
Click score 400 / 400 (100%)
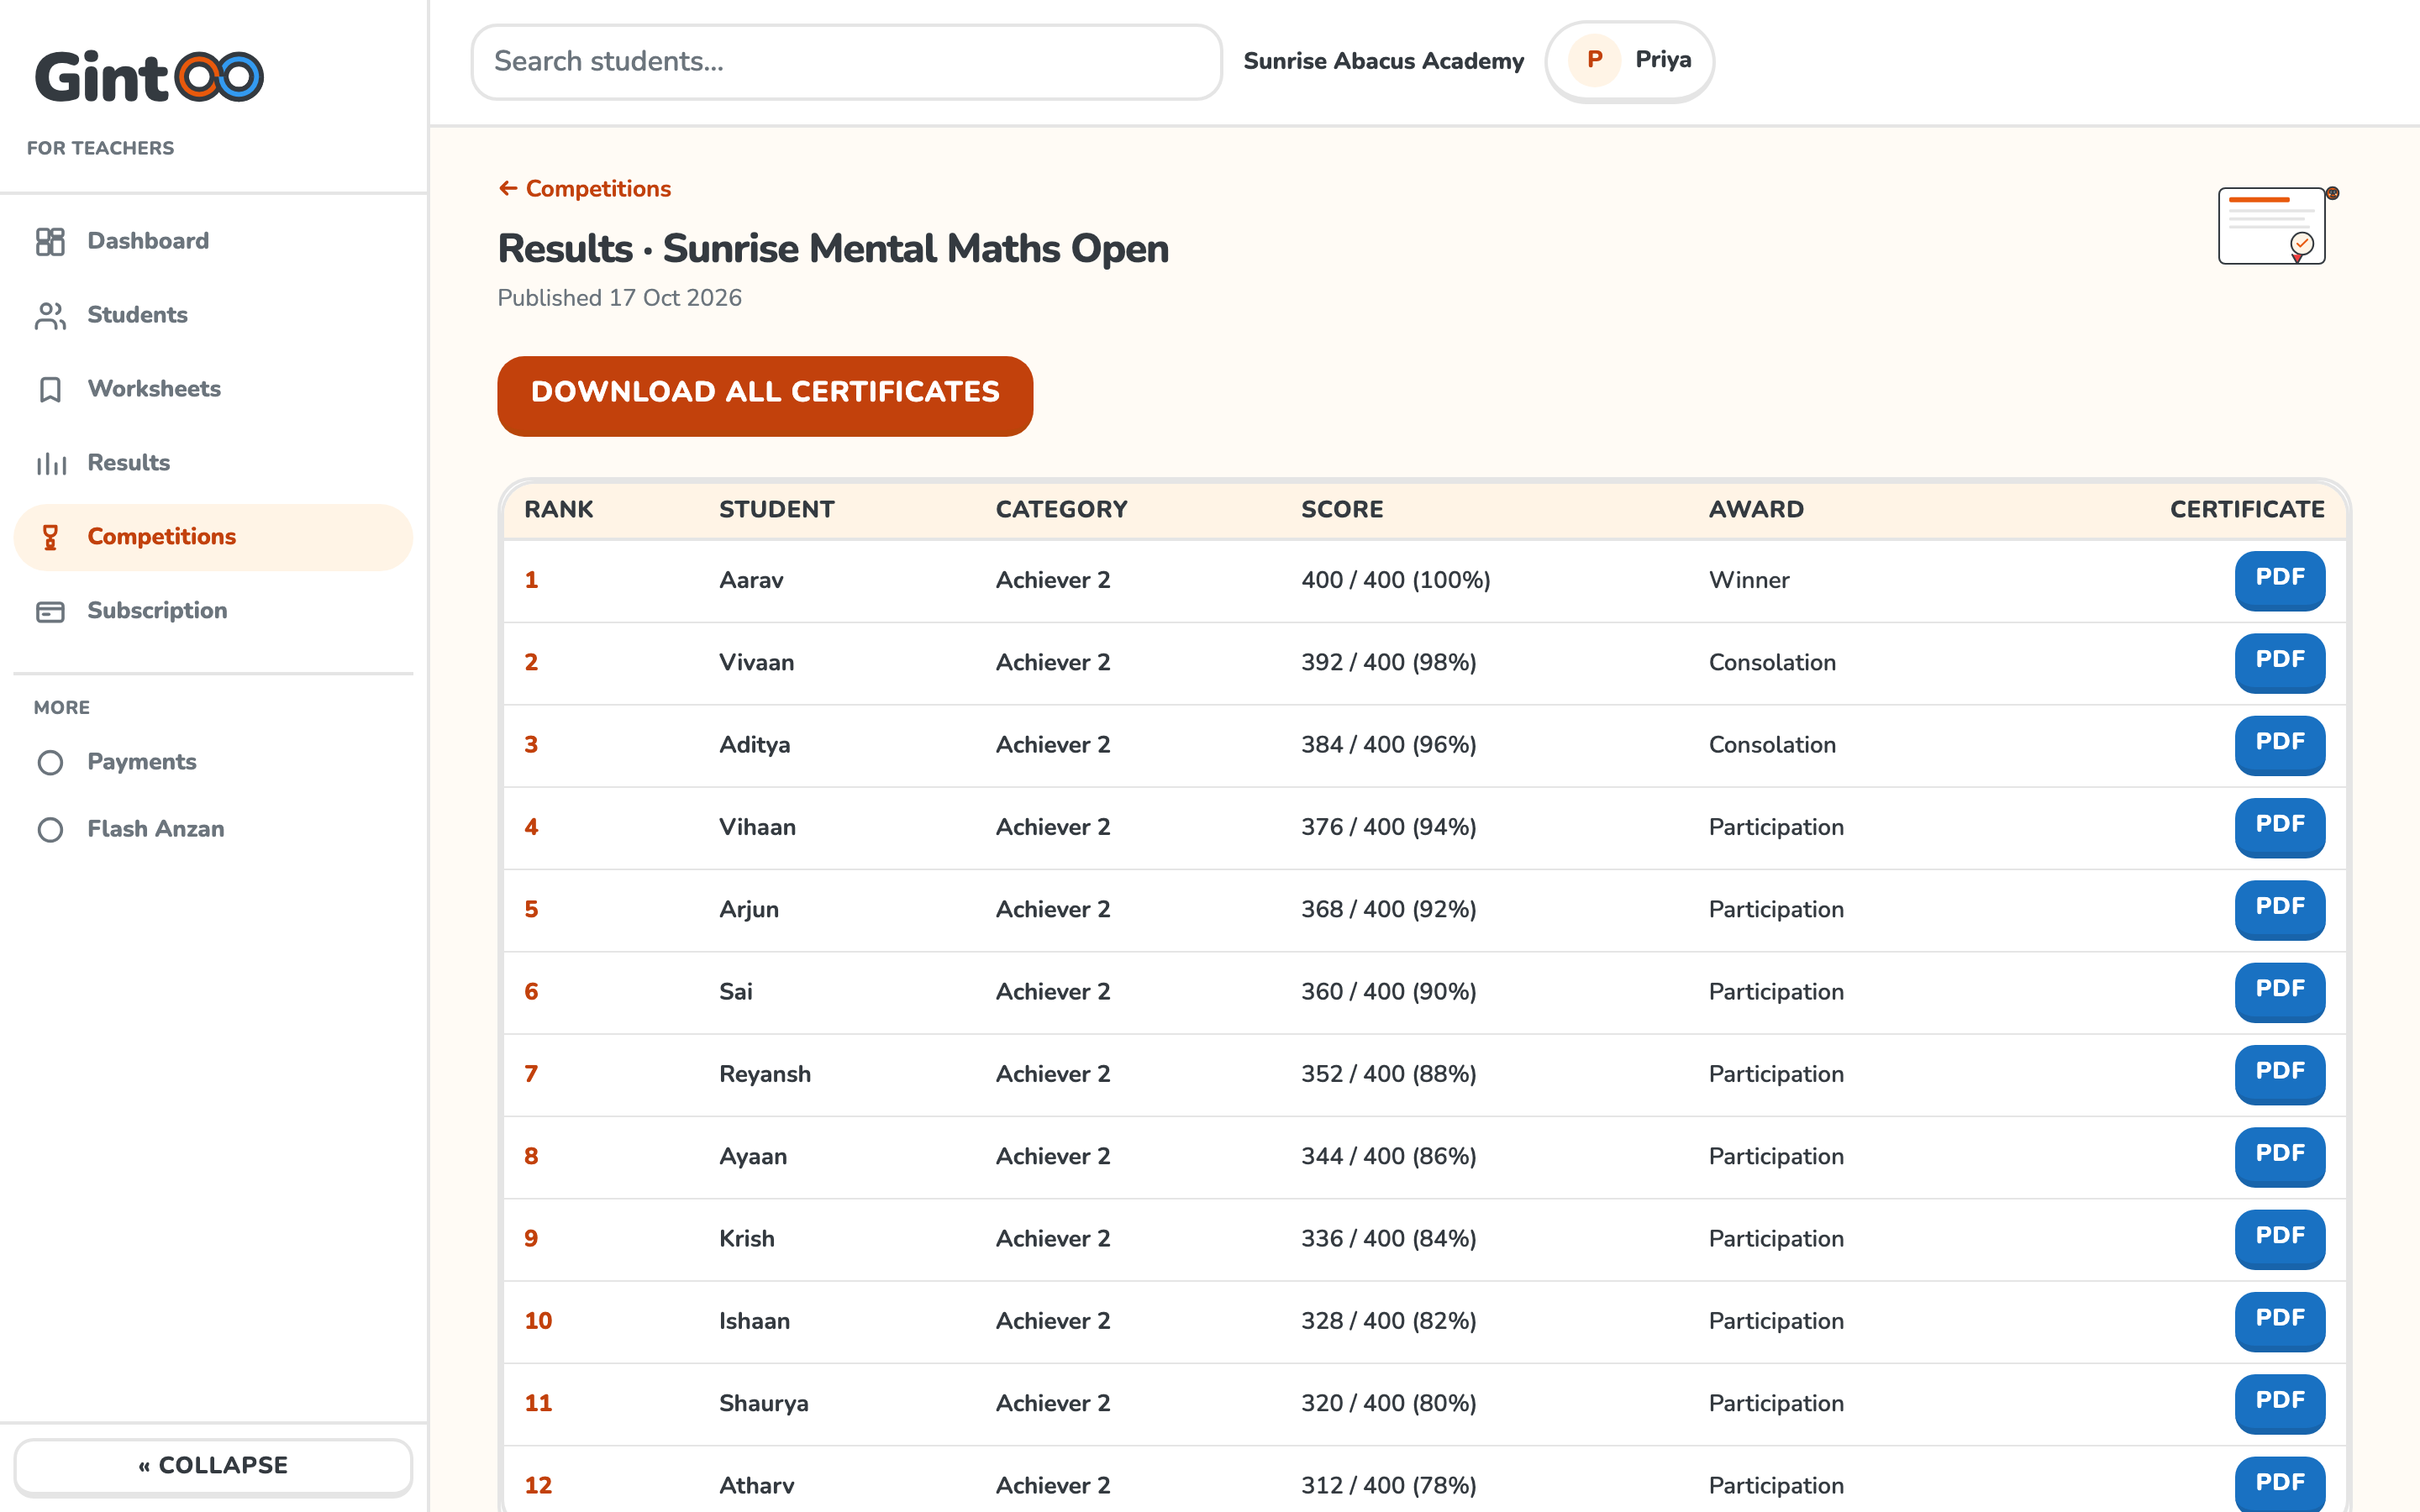[x=1396, y=580]
